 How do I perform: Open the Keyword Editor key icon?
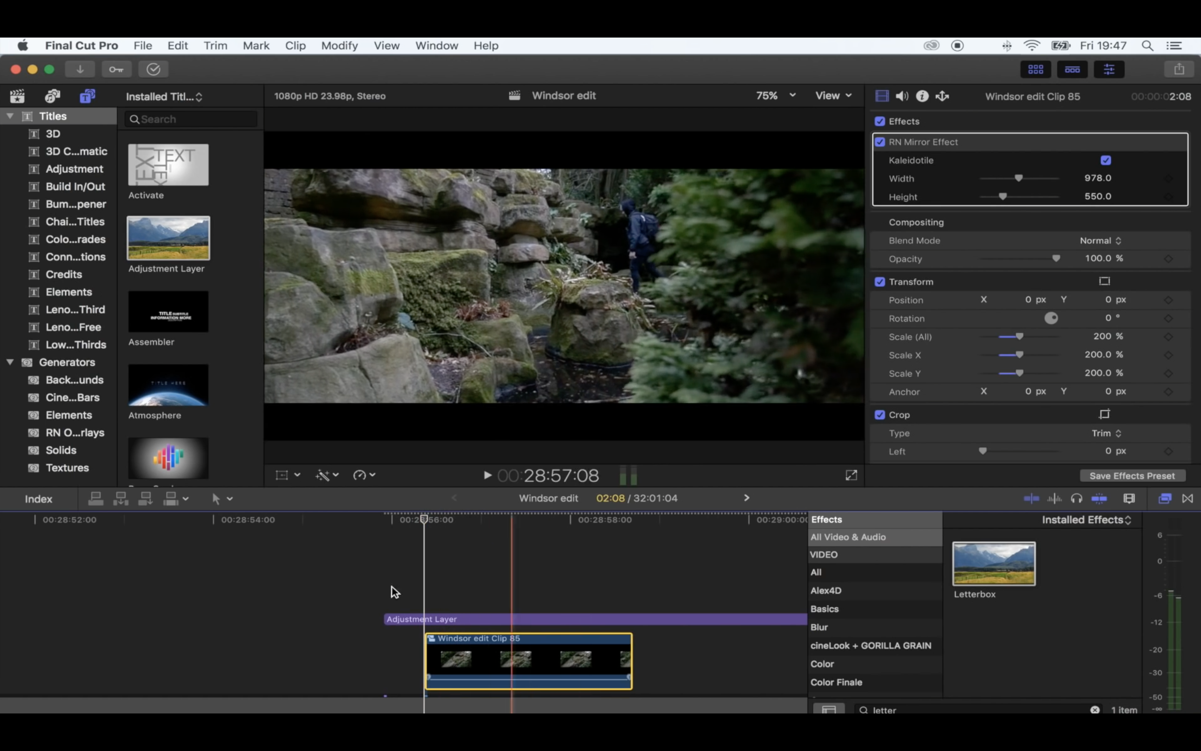(x=117, y=69)
